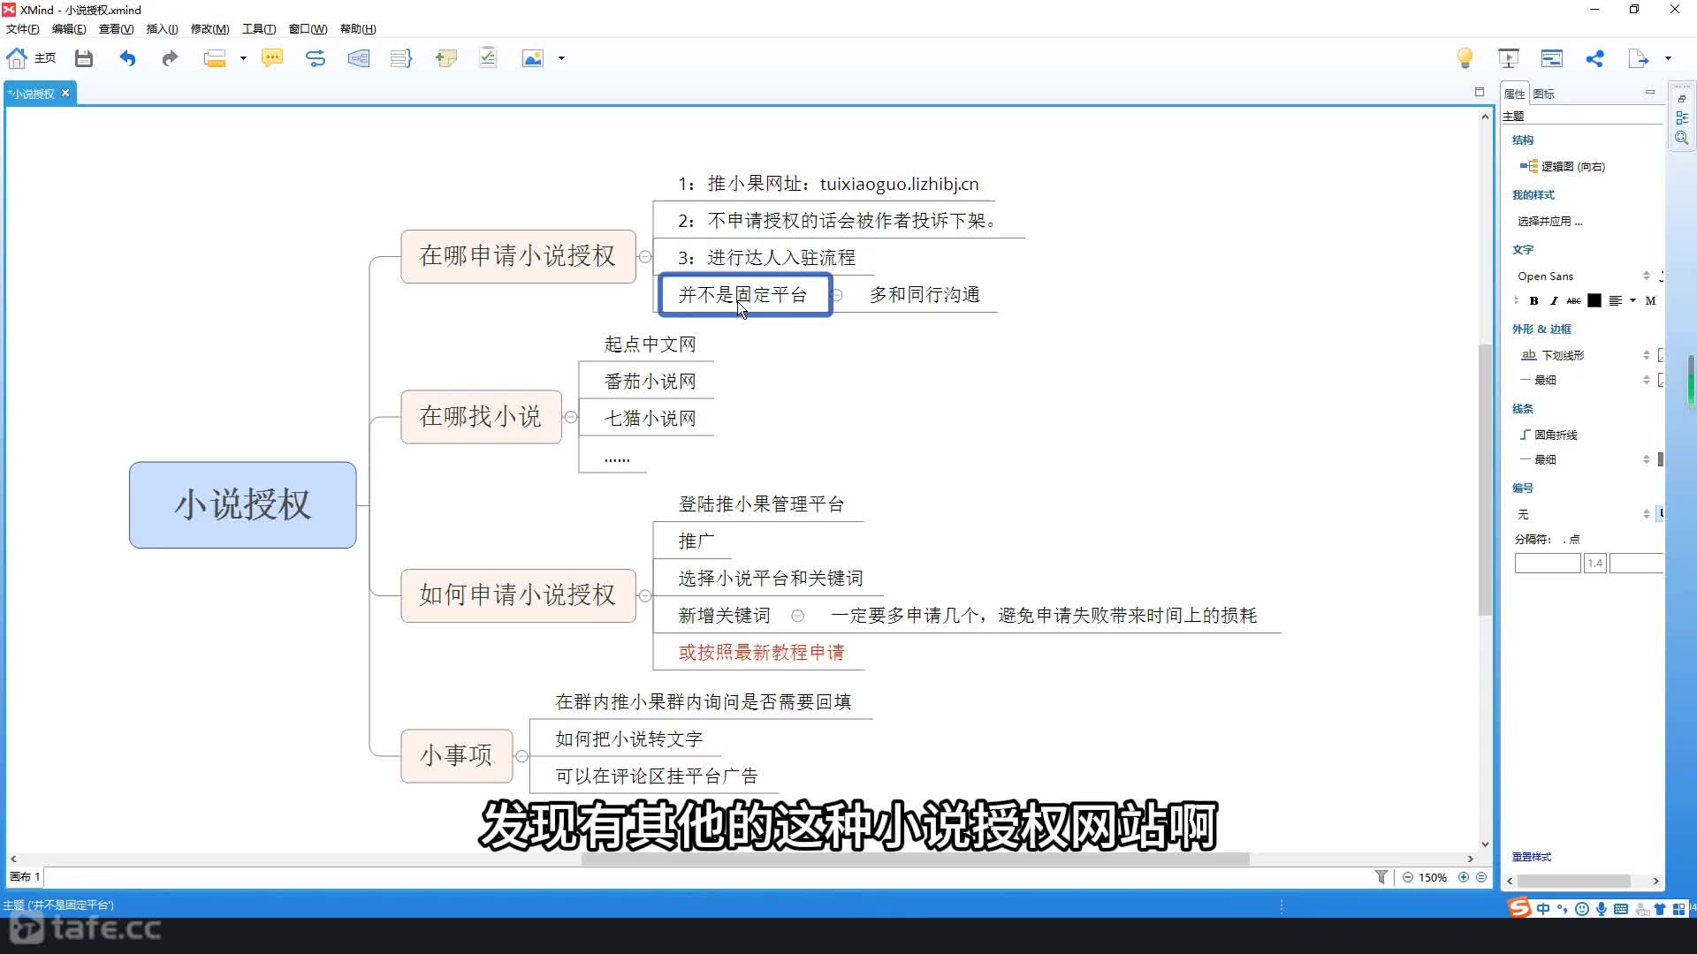This screenshot has width=1697, height=954.
Task: Open the image insert dropdown arrow
Action: coord(561,59)
